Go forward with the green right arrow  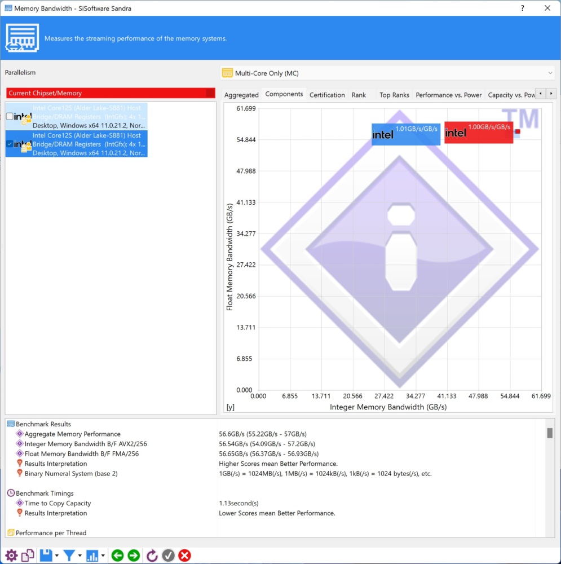(x=134, y=556)
